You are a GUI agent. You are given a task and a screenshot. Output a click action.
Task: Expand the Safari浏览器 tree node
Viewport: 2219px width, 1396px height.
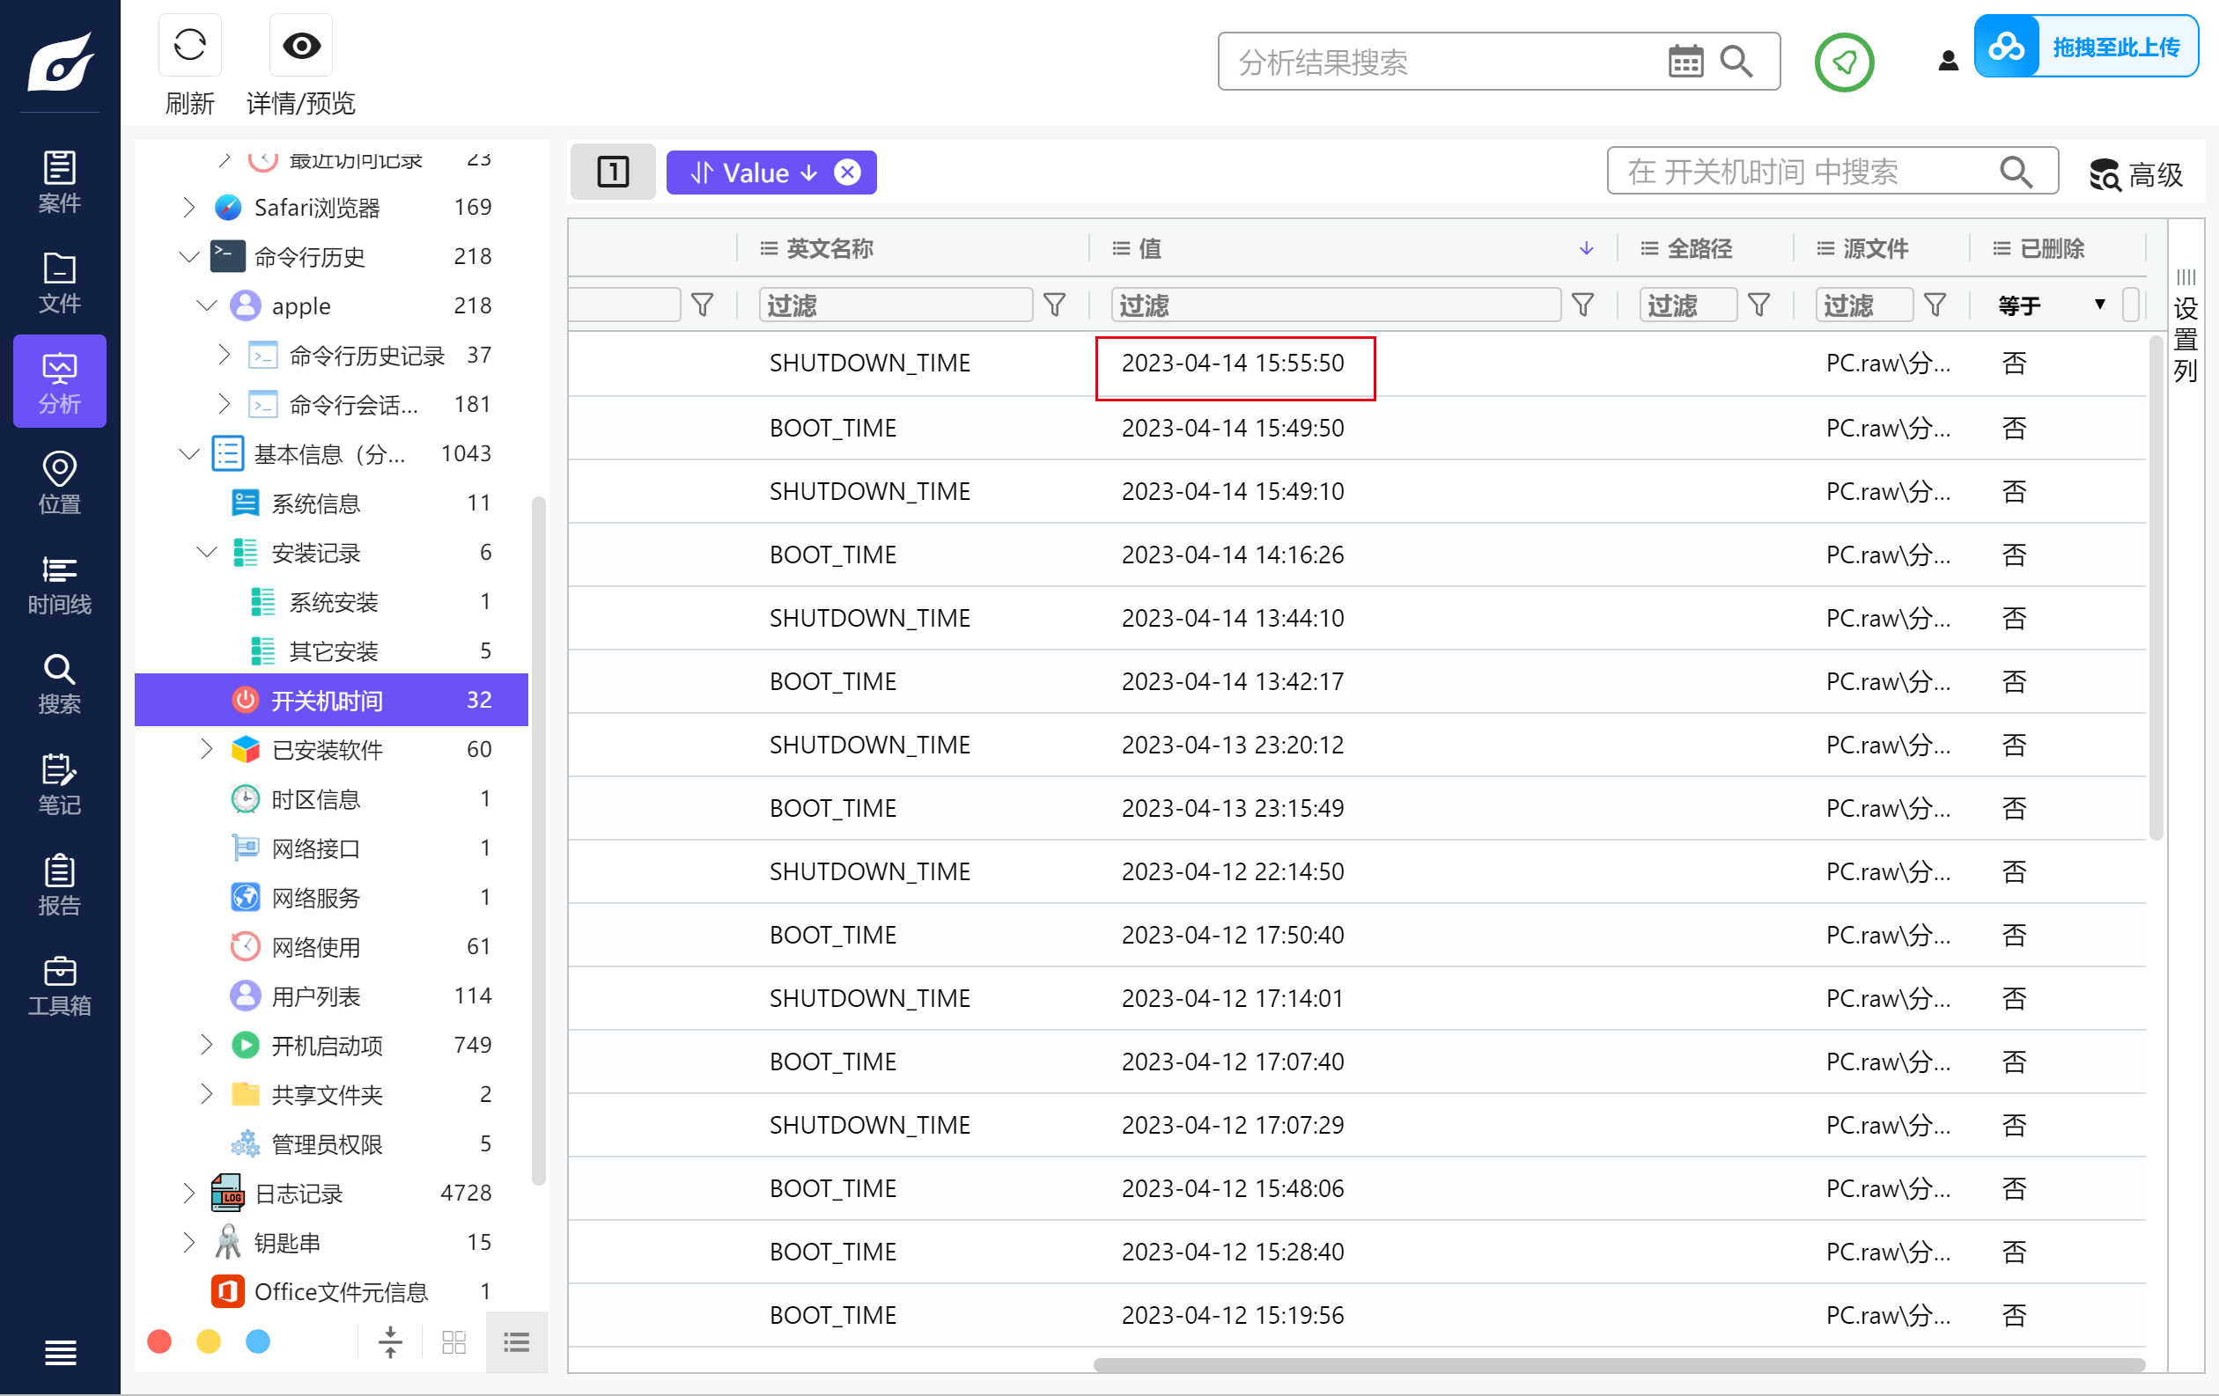pos(189,207)
